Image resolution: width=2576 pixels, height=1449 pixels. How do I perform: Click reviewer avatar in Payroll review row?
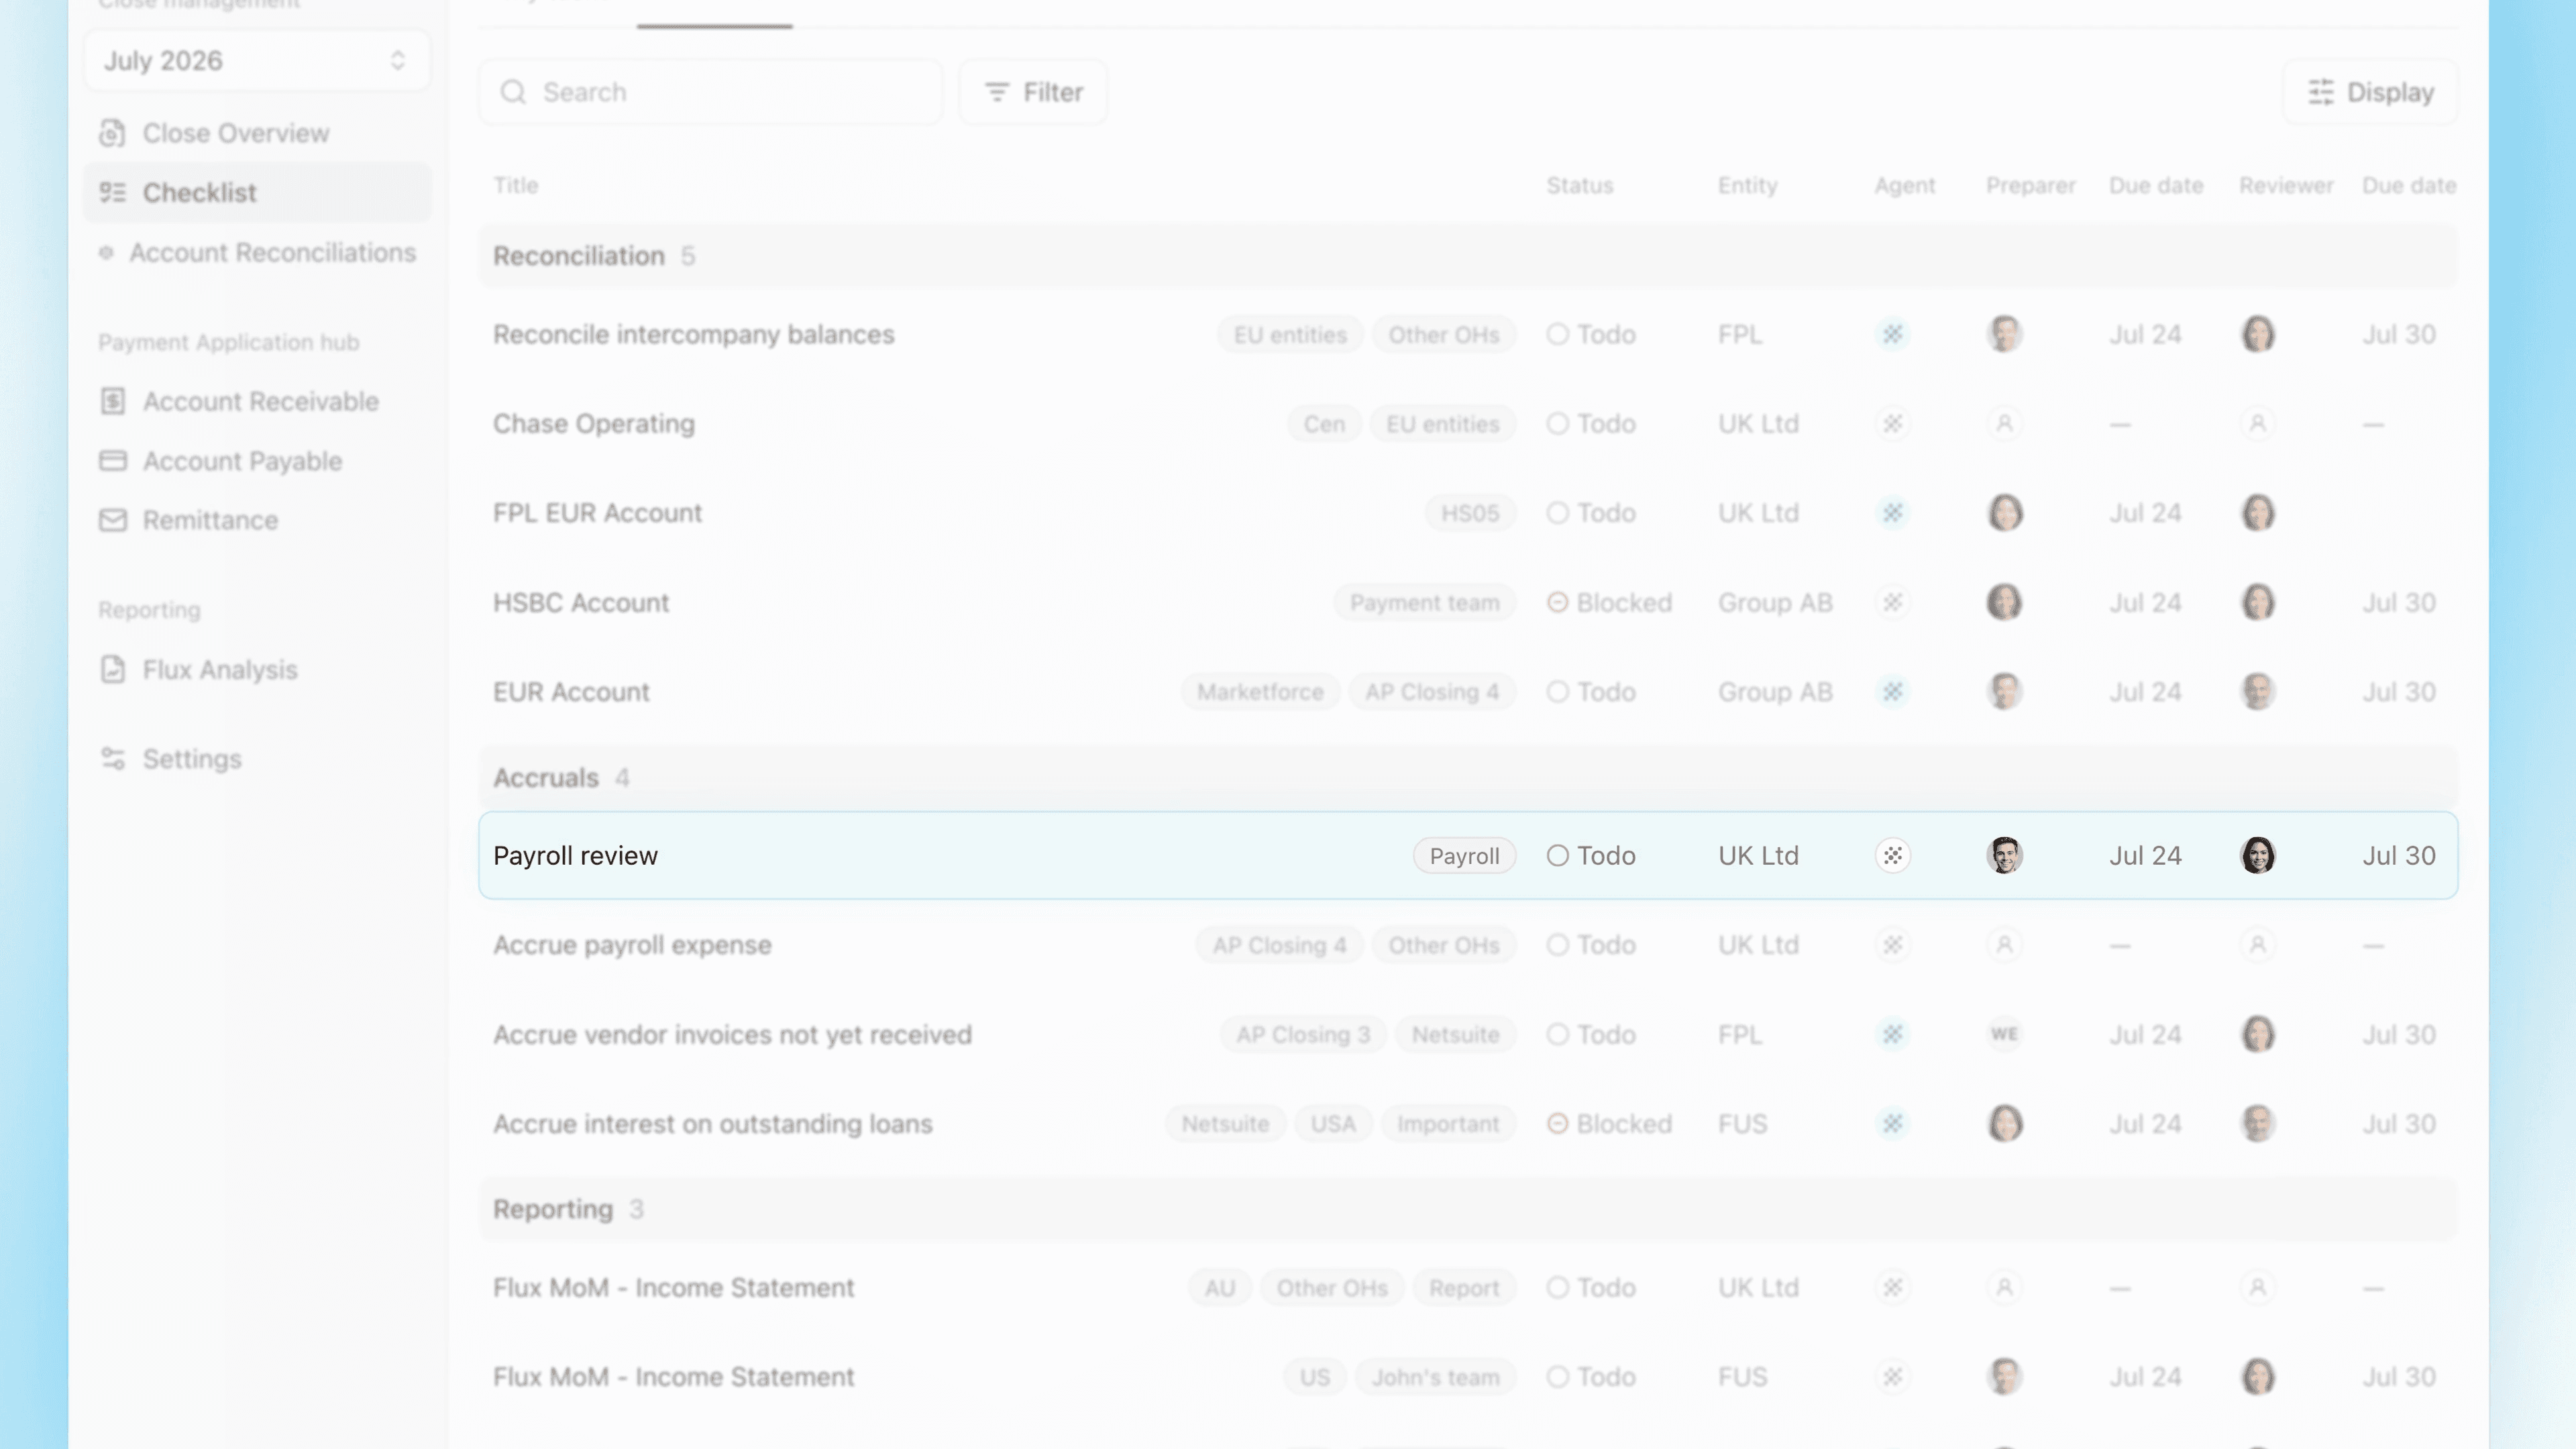2257,855
